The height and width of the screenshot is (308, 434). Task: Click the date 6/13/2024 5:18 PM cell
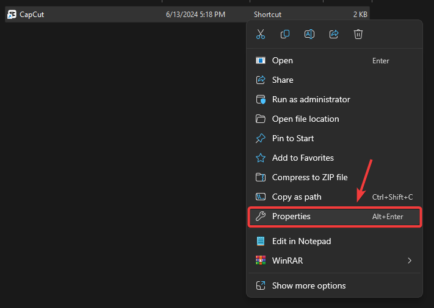click(x=195, y=15)
